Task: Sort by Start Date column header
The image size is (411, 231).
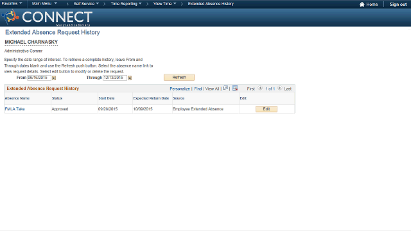Action: (x=107, y=98)
